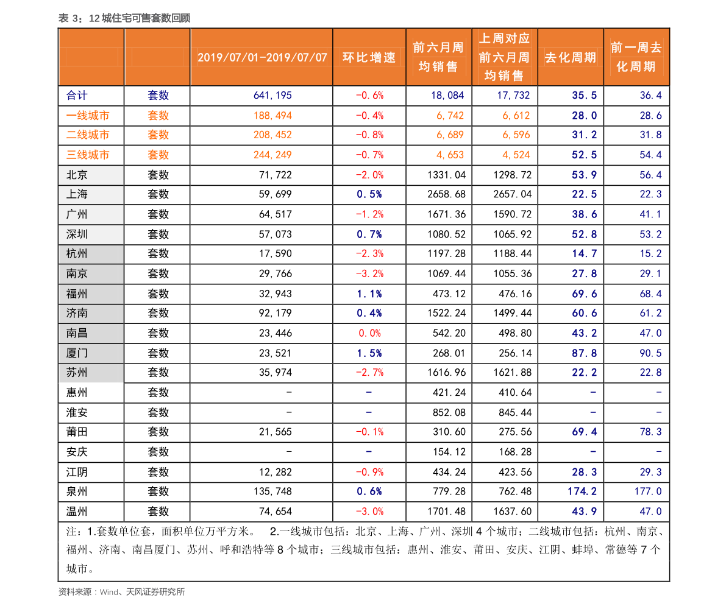Click the 环比增速 column header

tap(369, 57)
